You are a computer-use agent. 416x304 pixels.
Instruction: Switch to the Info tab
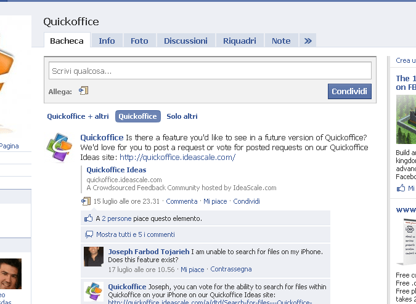point(107,41)
